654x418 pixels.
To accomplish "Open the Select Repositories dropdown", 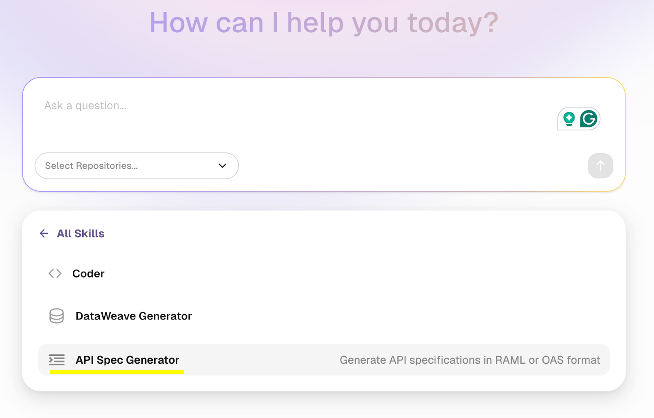I will (x=136, y=166).
